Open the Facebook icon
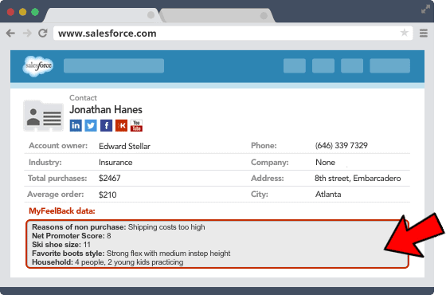Viewport: 446px width, 295px height. point(106,126)
